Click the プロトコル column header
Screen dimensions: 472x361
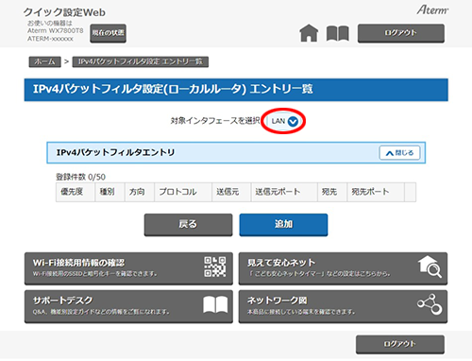pyautogui.click(x=183, y=192)
